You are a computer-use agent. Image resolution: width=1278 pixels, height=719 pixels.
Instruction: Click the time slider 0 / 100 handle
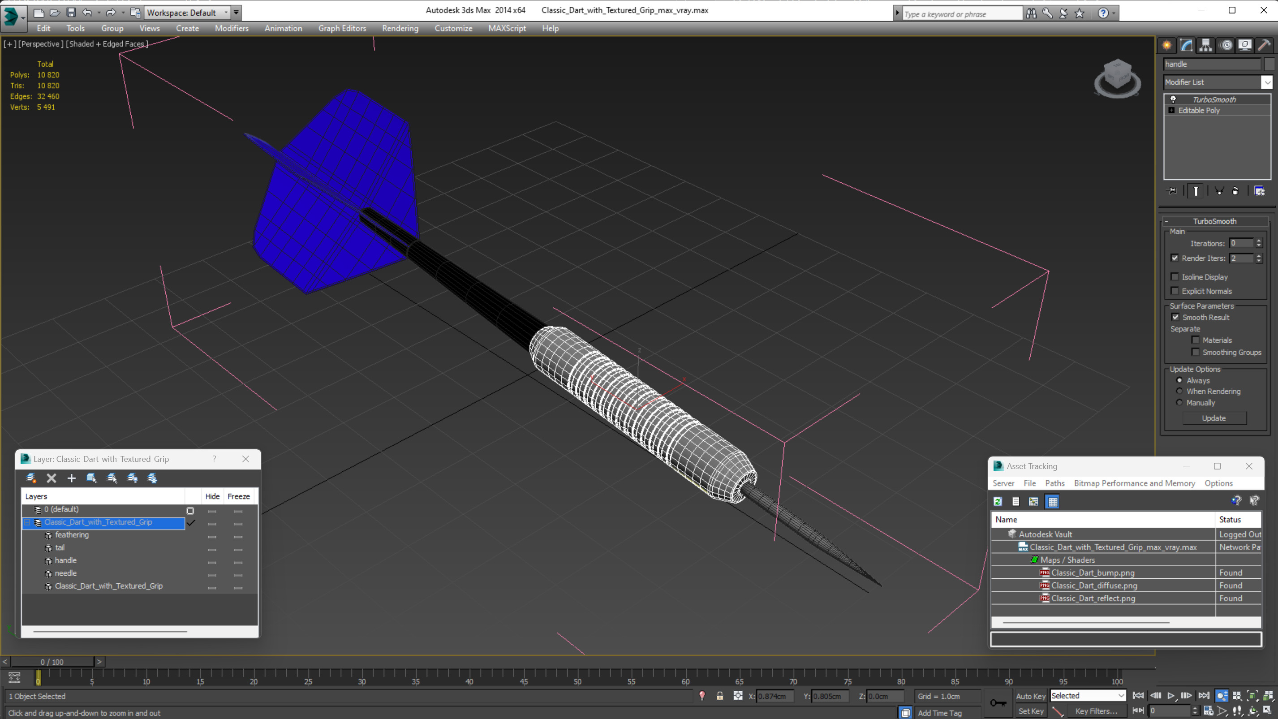pos(52,662)
